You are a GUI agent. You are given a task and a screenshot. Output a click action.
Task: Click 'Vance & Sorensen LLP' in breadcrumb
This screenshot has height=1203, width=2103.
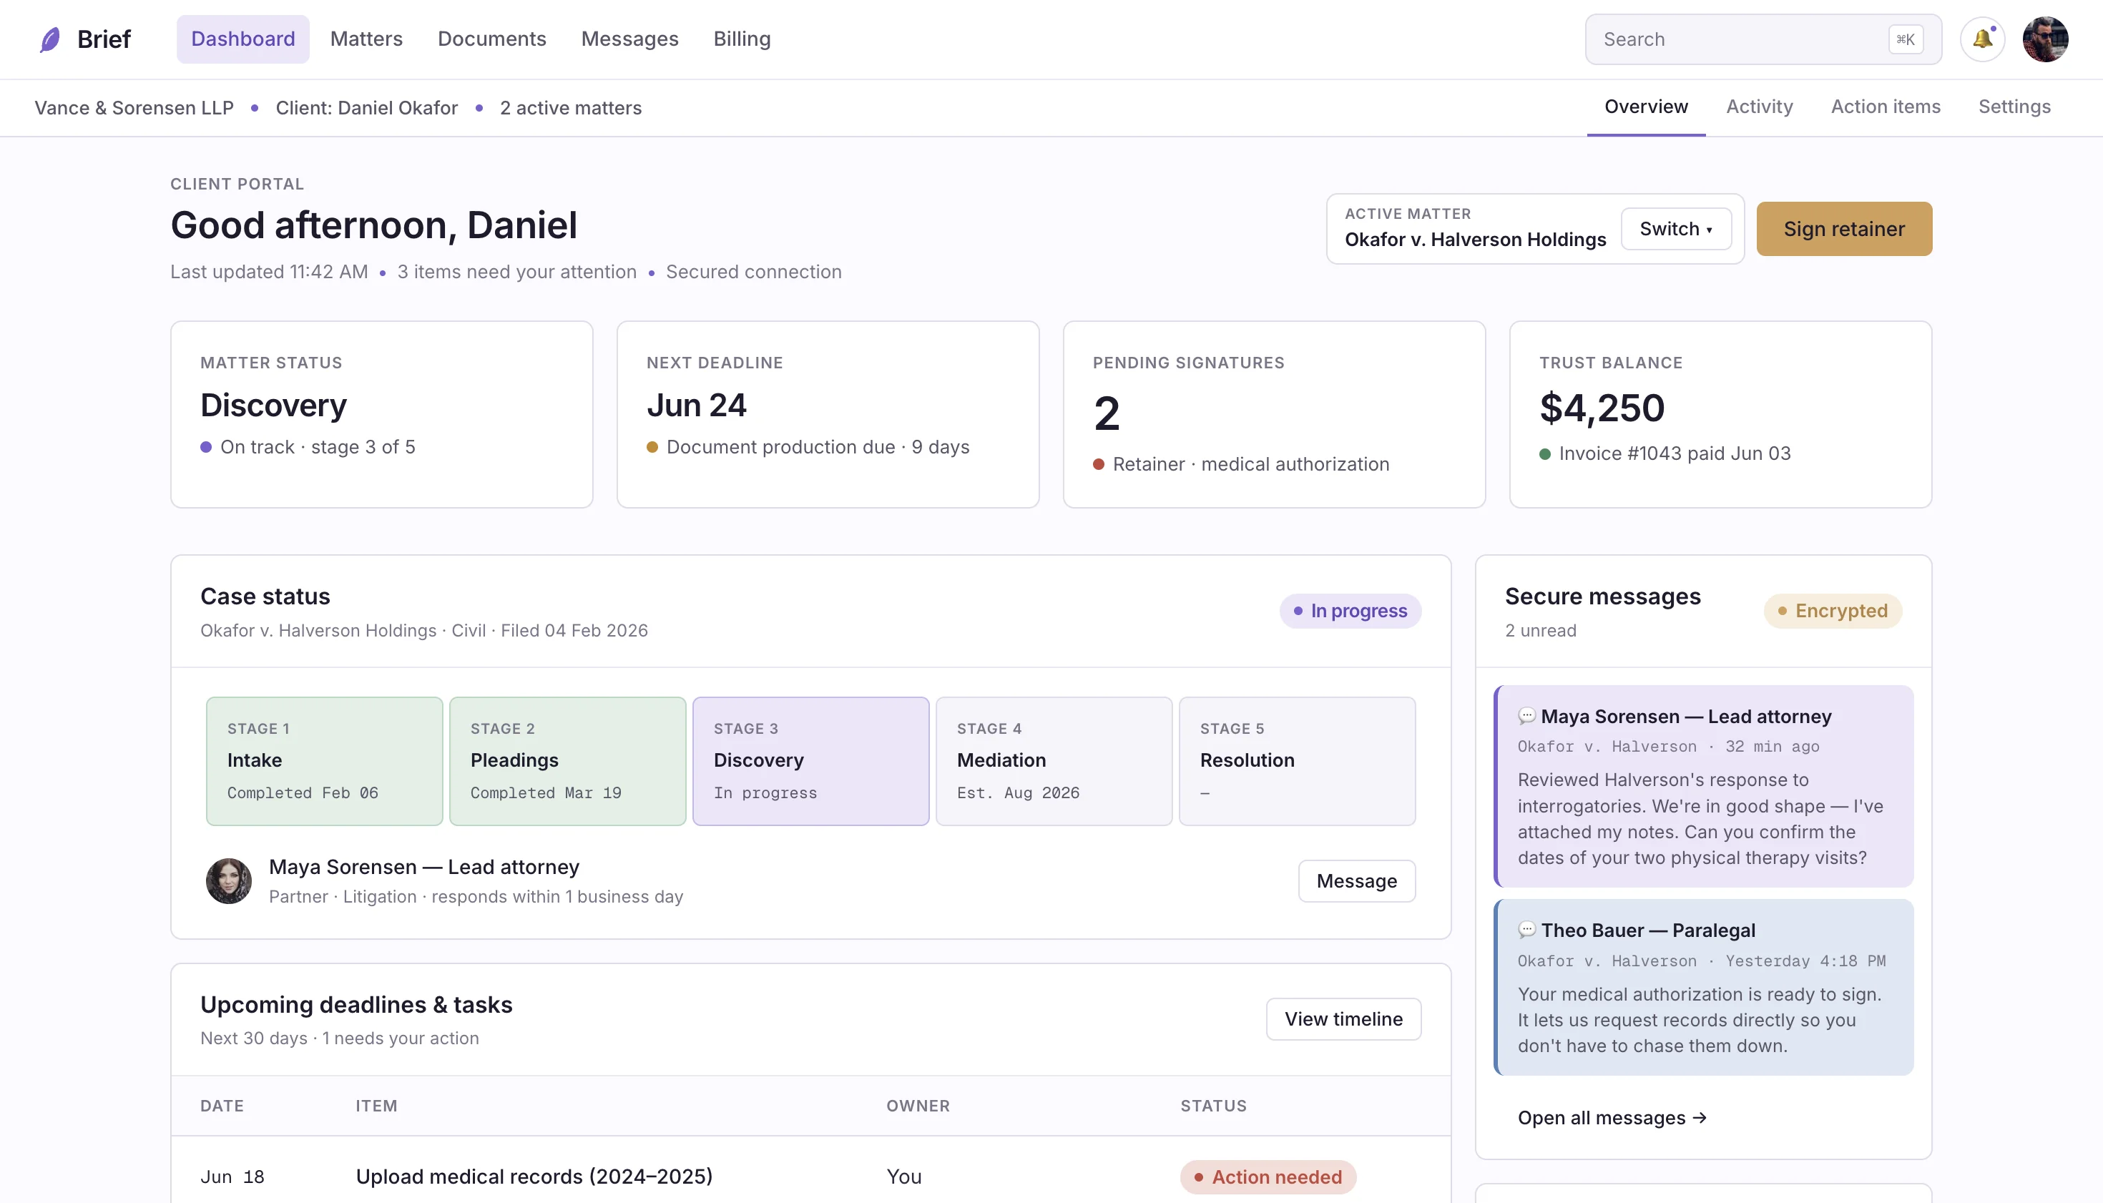click(134, 107)
